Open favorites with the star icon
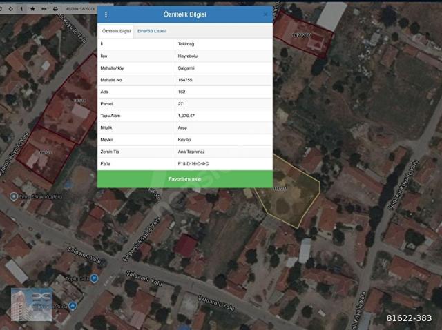Screen dimensions: 442x330 (x=32, y=9)
